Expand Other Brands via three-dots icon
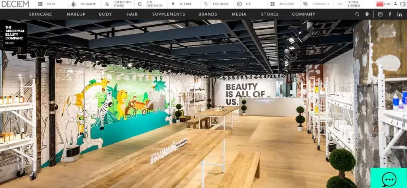The width and height of the screenshot is (407, 188). [x=340, y=4]
